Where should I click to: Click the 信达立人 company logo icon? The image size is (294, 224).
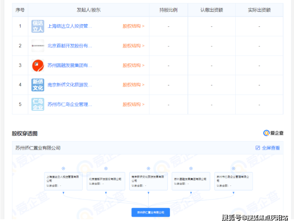[x=38, y=26]
